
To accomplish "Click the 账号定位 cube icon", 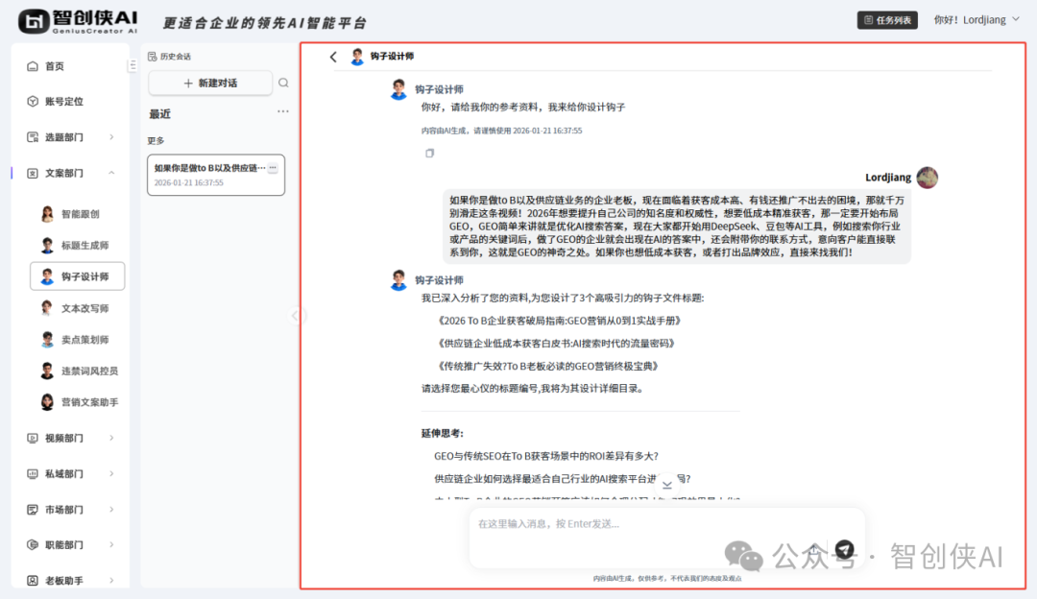I will tap(33, 101).
